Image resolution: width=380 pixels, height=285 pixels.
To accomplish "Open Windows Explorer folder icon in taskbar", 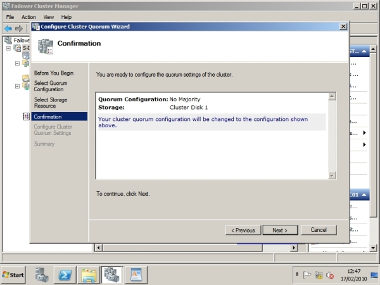I will [89, 275].
